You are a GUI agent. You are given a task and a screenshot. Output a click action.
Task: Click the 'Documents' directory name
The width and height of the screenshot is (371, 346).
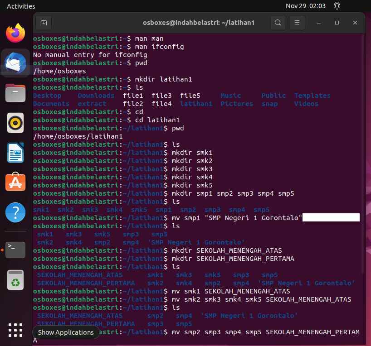51,104
